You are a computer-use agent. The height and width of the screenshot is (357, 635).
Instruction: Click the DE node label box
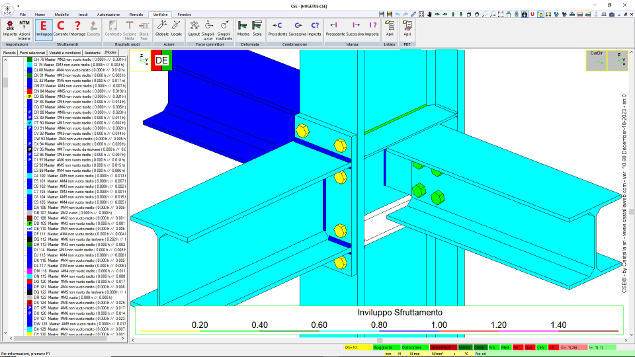click(161, 60)
